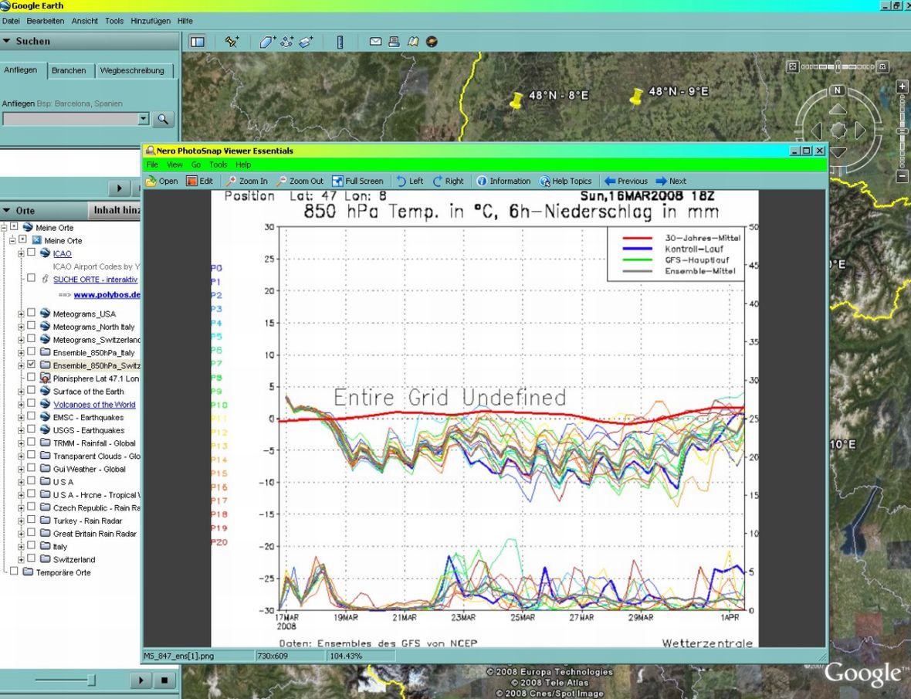Check the Turkey - Rain Radar box
911x699 pixels.
[32, 521]
